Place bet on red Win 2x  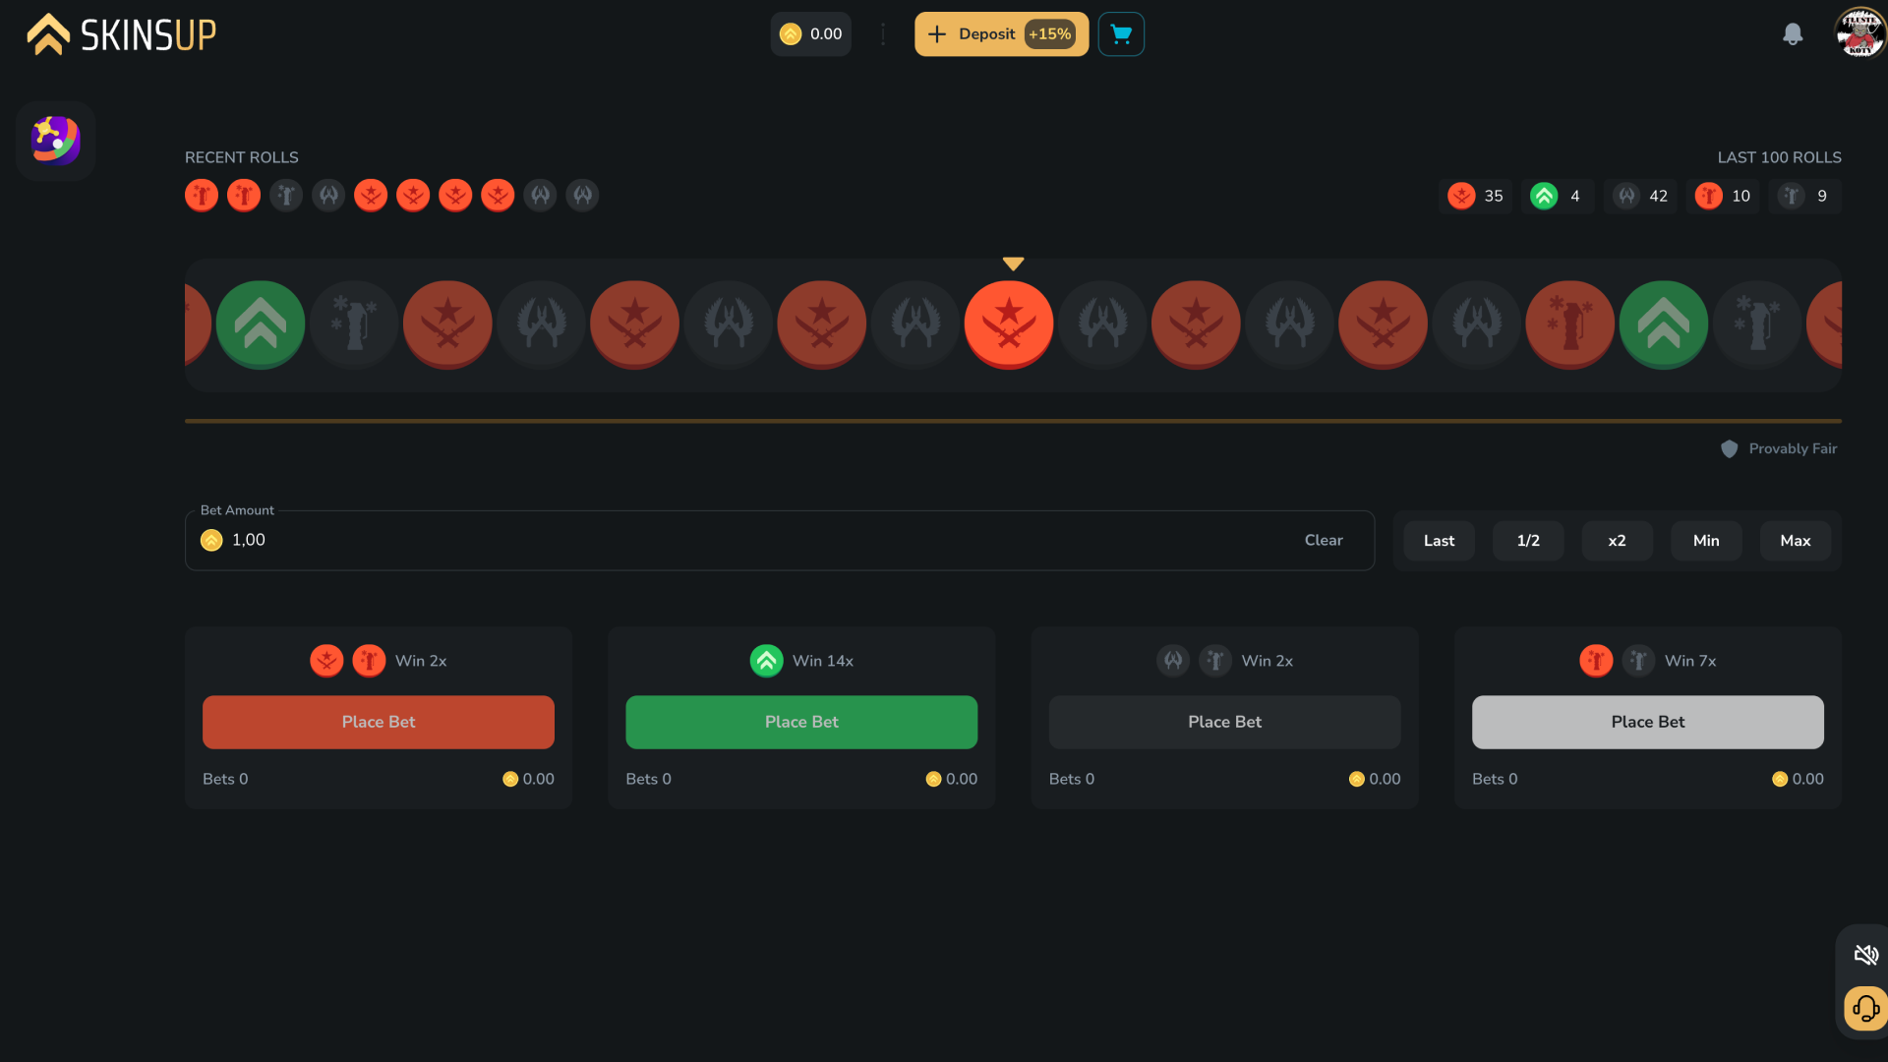(378, 723)
